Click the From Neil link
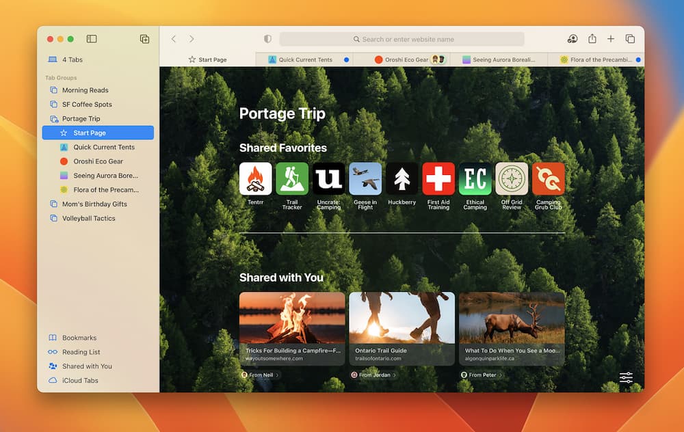The image size is (684, 432). tap(261, 375)
